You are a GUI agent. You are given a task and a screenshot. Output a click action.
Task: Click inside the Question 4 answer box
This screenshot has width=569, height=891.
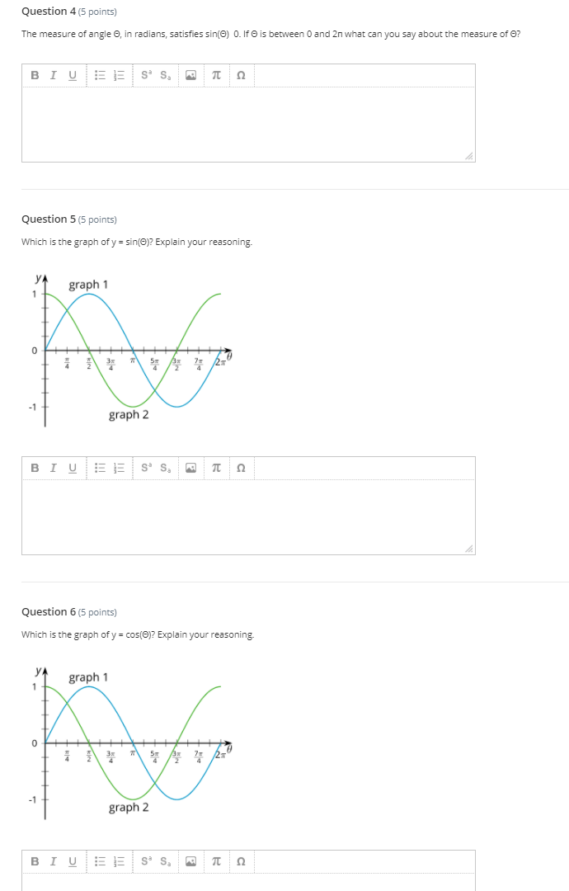pos(247,124)
